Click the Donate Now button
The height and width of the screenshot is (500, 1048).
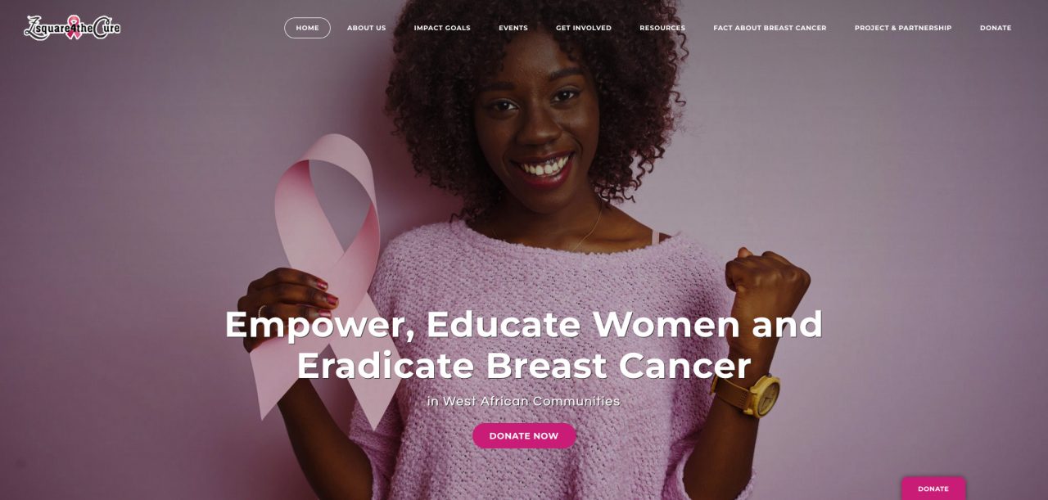click(524, 436)
